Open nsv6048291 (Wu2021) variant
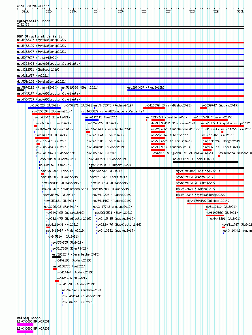 click(224, 219)
